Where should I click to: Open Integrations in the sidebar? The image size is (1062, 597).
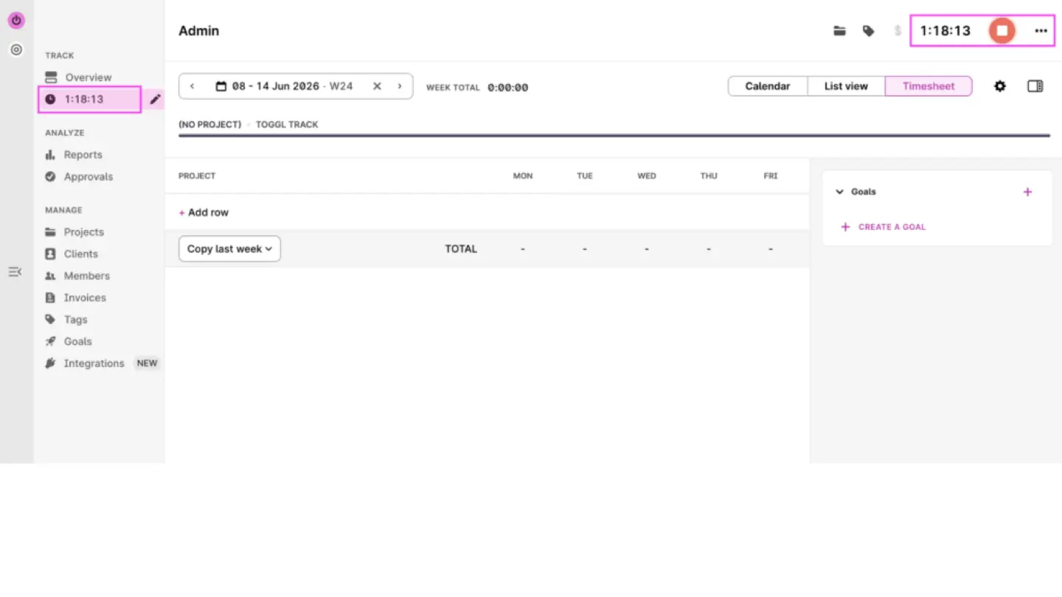coord(94,363)
